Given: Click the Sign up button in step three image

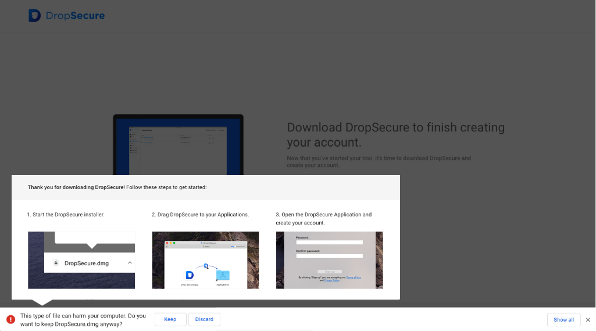Looking at the screenshot, I should (x=330, y=272).
